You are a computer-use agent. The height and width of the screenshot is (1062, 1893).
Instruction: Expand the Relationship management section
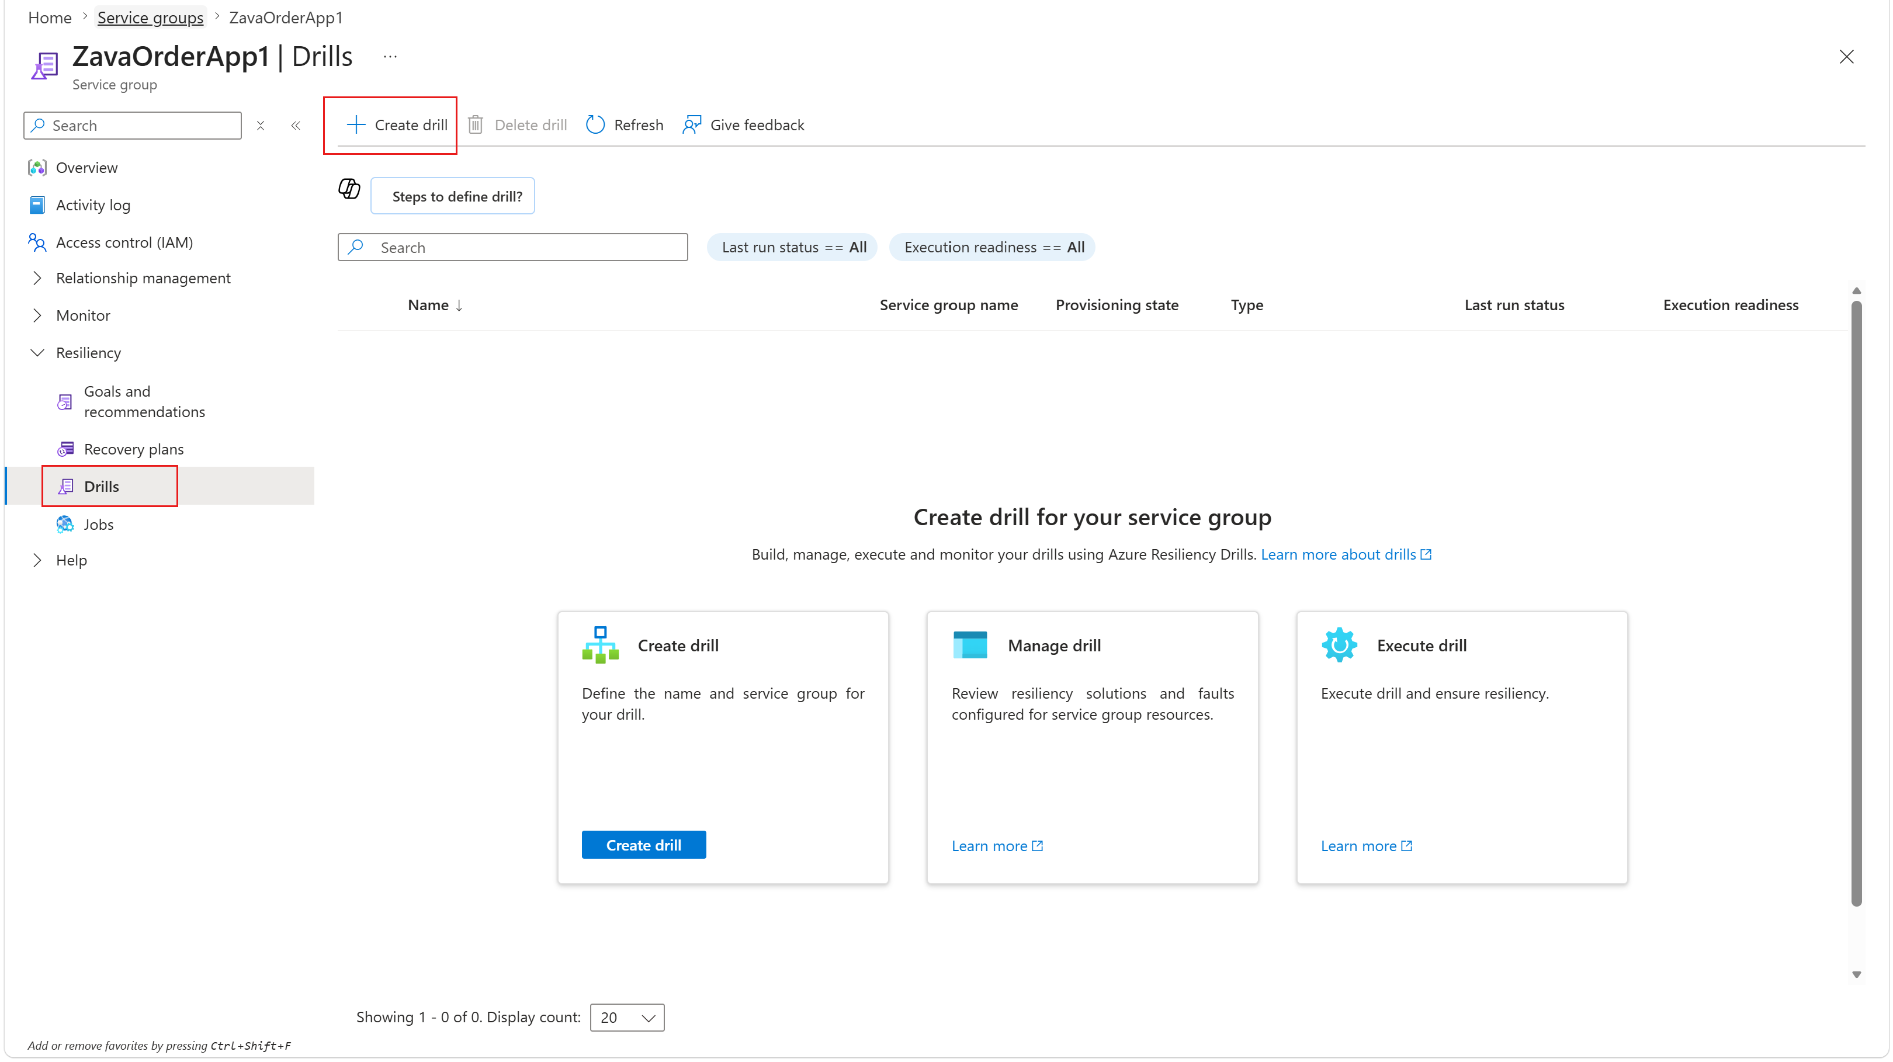pos(37,278)
